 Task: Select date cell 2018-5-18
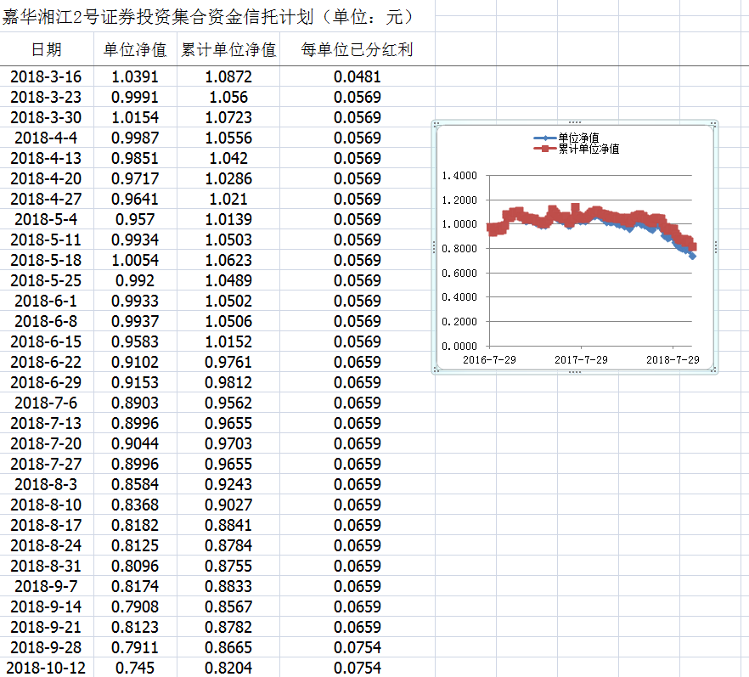click(x=47, y=260)
